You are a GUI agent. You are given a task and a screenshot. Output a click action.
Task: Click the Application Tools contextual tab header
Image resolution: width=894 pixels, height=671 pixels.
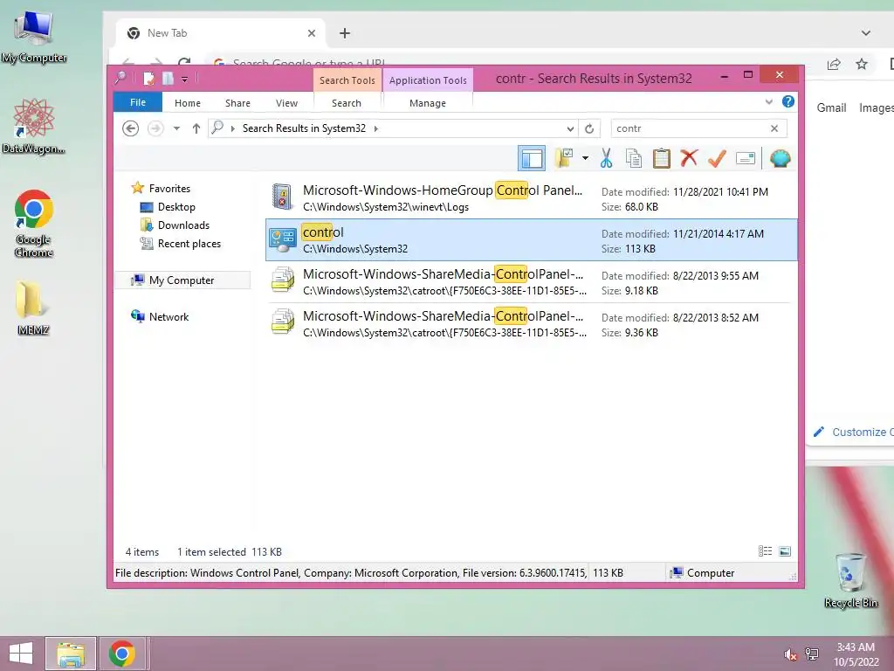(x=428, y=80)
